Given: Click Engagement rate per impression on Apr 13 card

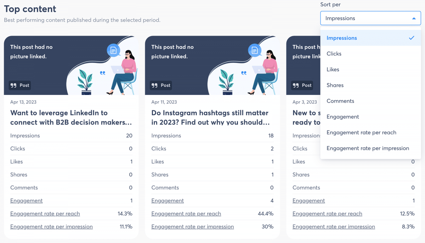Looking at the screenshot, I should [51, 227].
